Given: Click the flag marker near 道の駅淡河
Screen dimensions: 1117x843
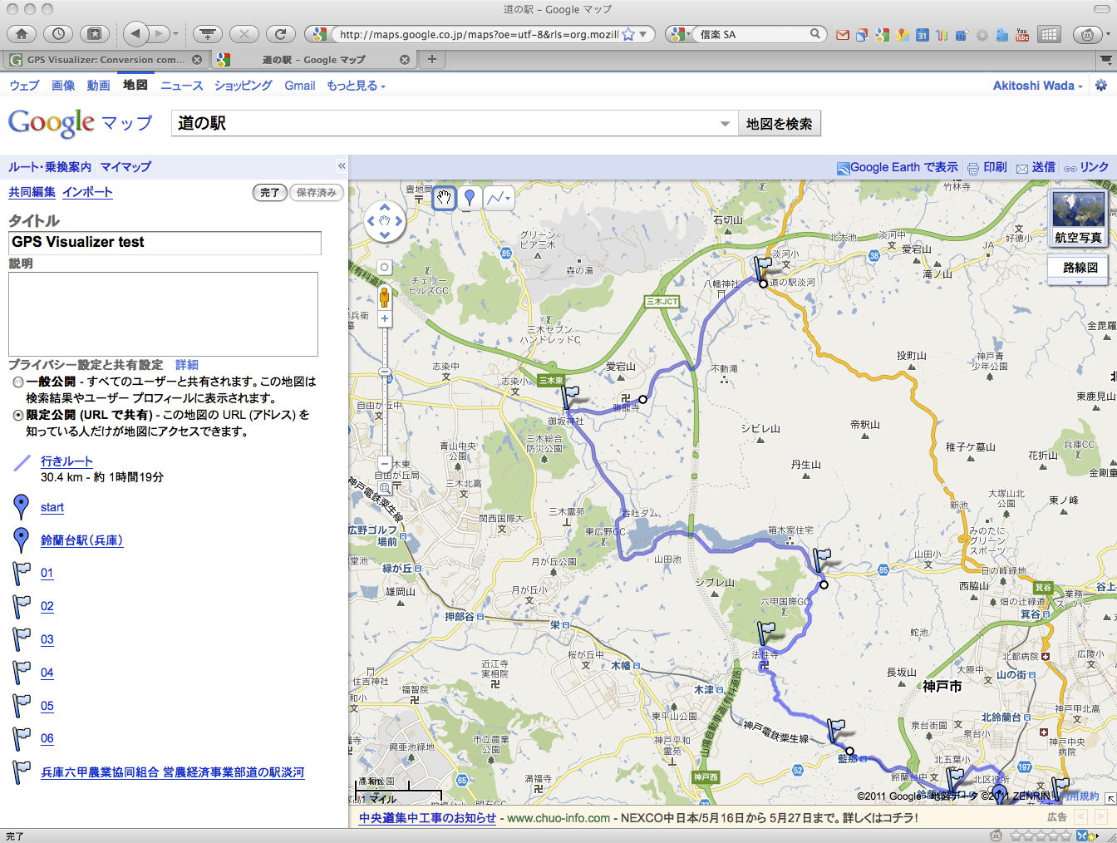Looking at the screenshot, I should point(762,268).
